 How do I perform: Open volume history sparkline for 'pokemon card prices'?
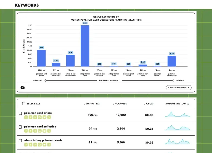[177, 114]
